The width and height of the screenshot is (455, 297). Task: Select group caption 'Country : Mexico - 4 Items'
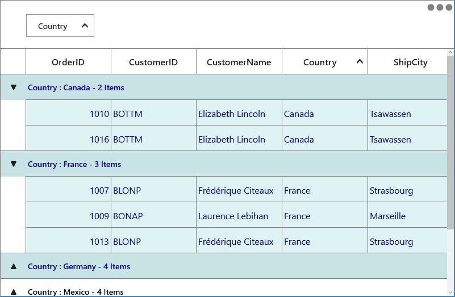click(x=76, y=292)
